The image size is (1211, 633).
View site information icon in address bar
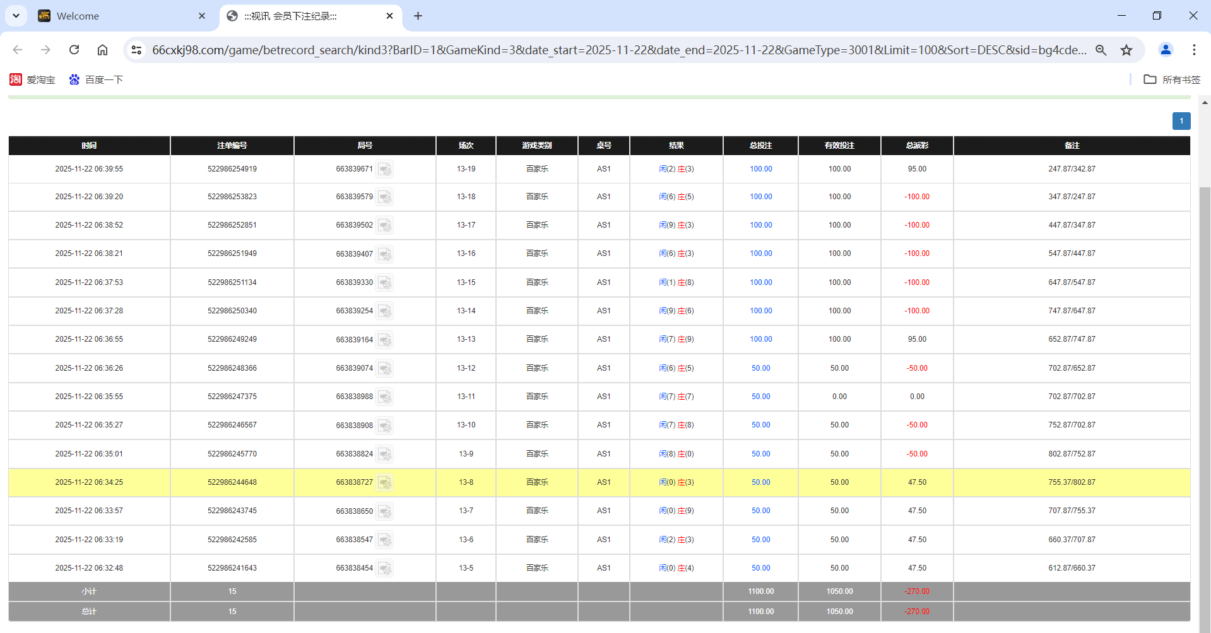point(136,50)
